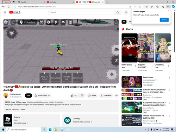Viewport: 176px width, 132px height.
Task: Close the Restore pages popup
Action: (x=169, y=10)
